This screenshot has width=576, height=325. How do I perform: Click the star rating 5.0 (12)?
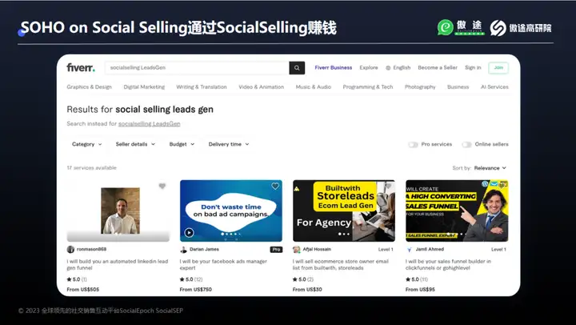(x=191, y=279)
